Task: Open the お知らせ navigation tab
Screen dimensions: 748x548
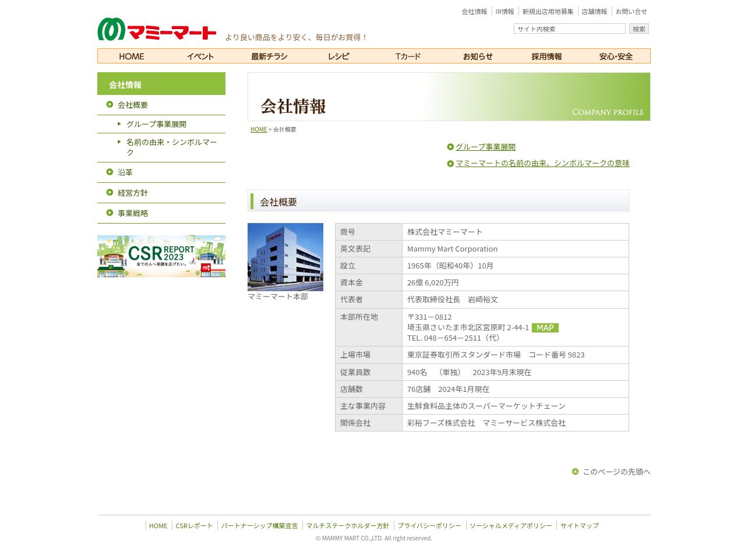Action: (x=478, y=56)
